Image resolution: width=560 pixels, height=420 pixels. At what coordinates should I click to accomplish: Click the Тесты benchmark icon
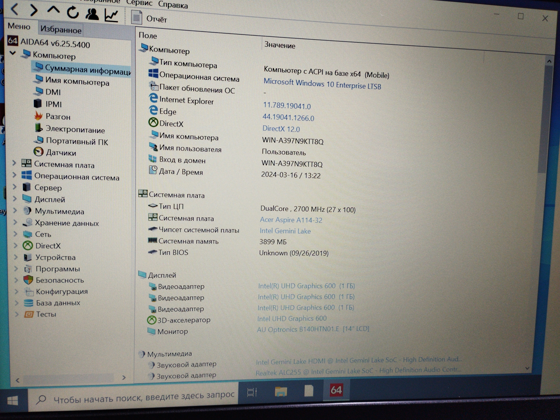[x=29, y=314]
